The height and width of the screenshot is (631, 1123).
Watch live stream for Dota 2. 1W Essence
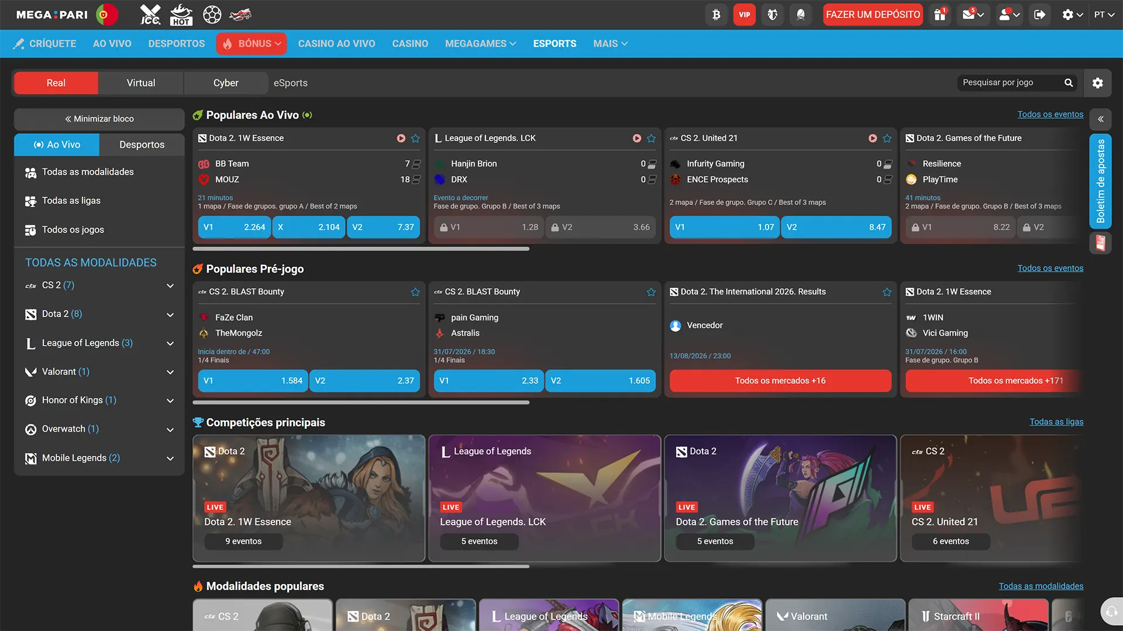pyautogui.click(x=401, y=138)
